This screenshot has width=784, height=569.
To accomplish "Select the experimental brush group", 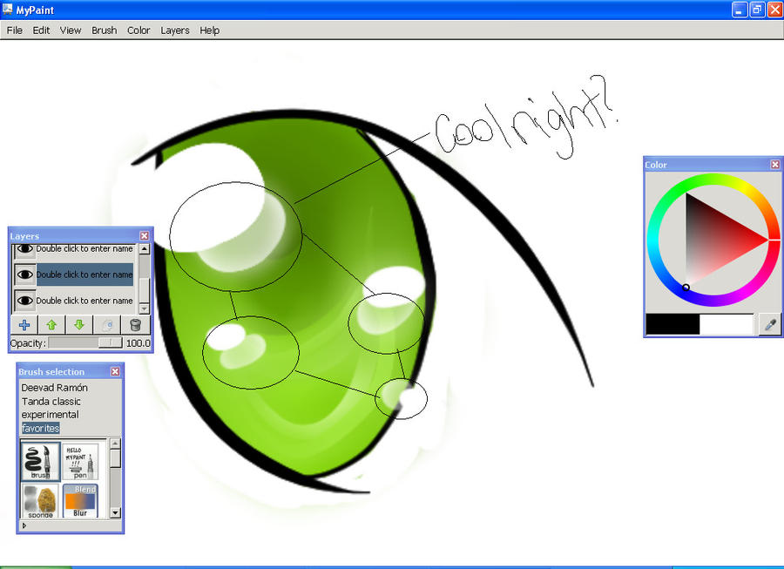I will point(50,415).
